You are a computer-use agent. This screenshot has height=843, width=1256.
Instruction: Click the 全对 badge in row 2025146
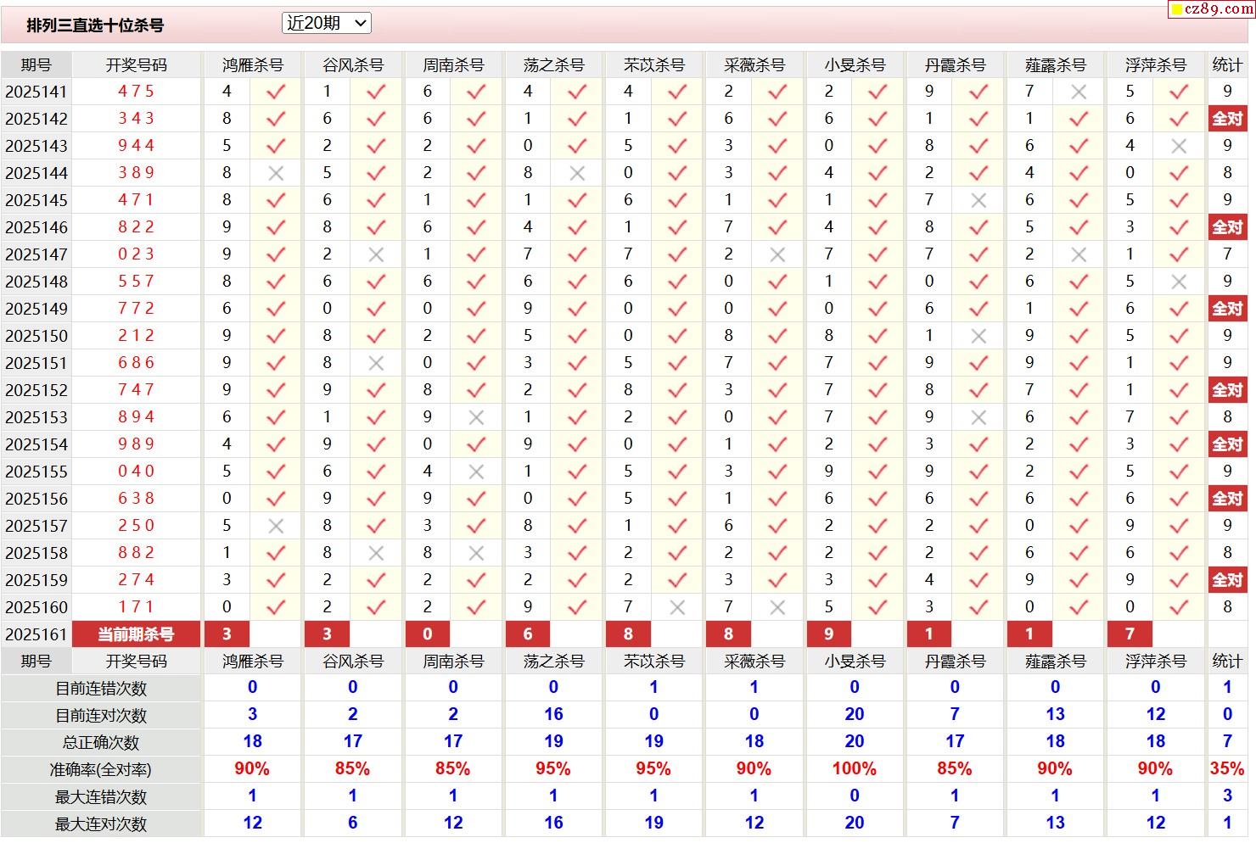click(1227, 227)
